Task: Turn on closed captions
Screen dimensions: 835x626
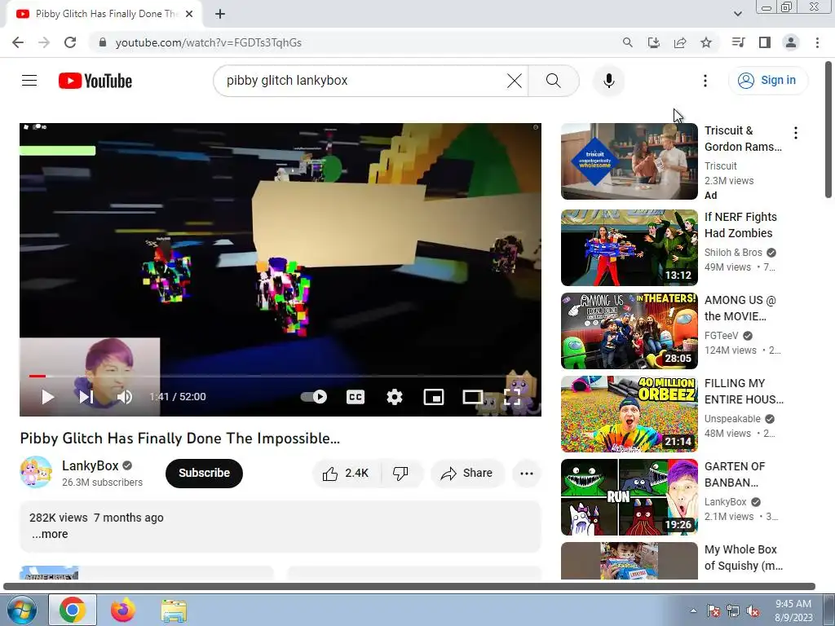Action: click(x=356, y=397)
